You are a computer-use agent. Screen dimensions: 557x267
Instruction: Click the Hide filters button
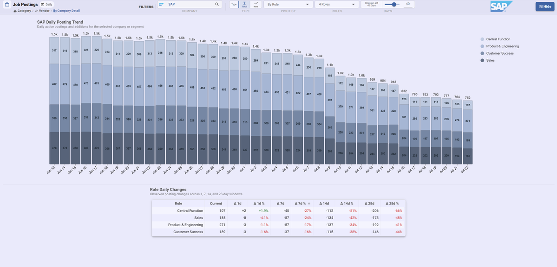pos(545,6)
